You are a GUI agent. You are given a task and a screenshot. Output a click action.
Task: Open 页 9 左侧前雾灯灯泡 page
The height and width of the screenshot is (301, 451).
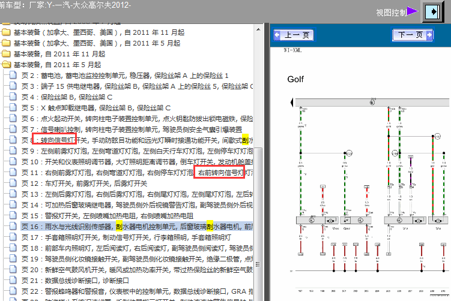tap(137, 151)
